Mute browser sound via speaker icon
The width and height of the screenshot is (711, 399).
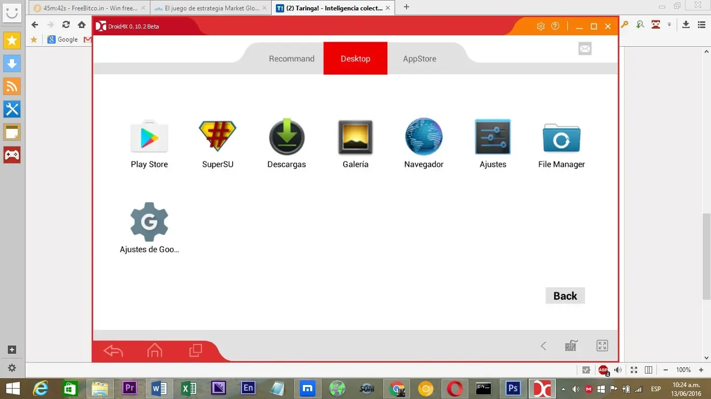coord(618,370)
